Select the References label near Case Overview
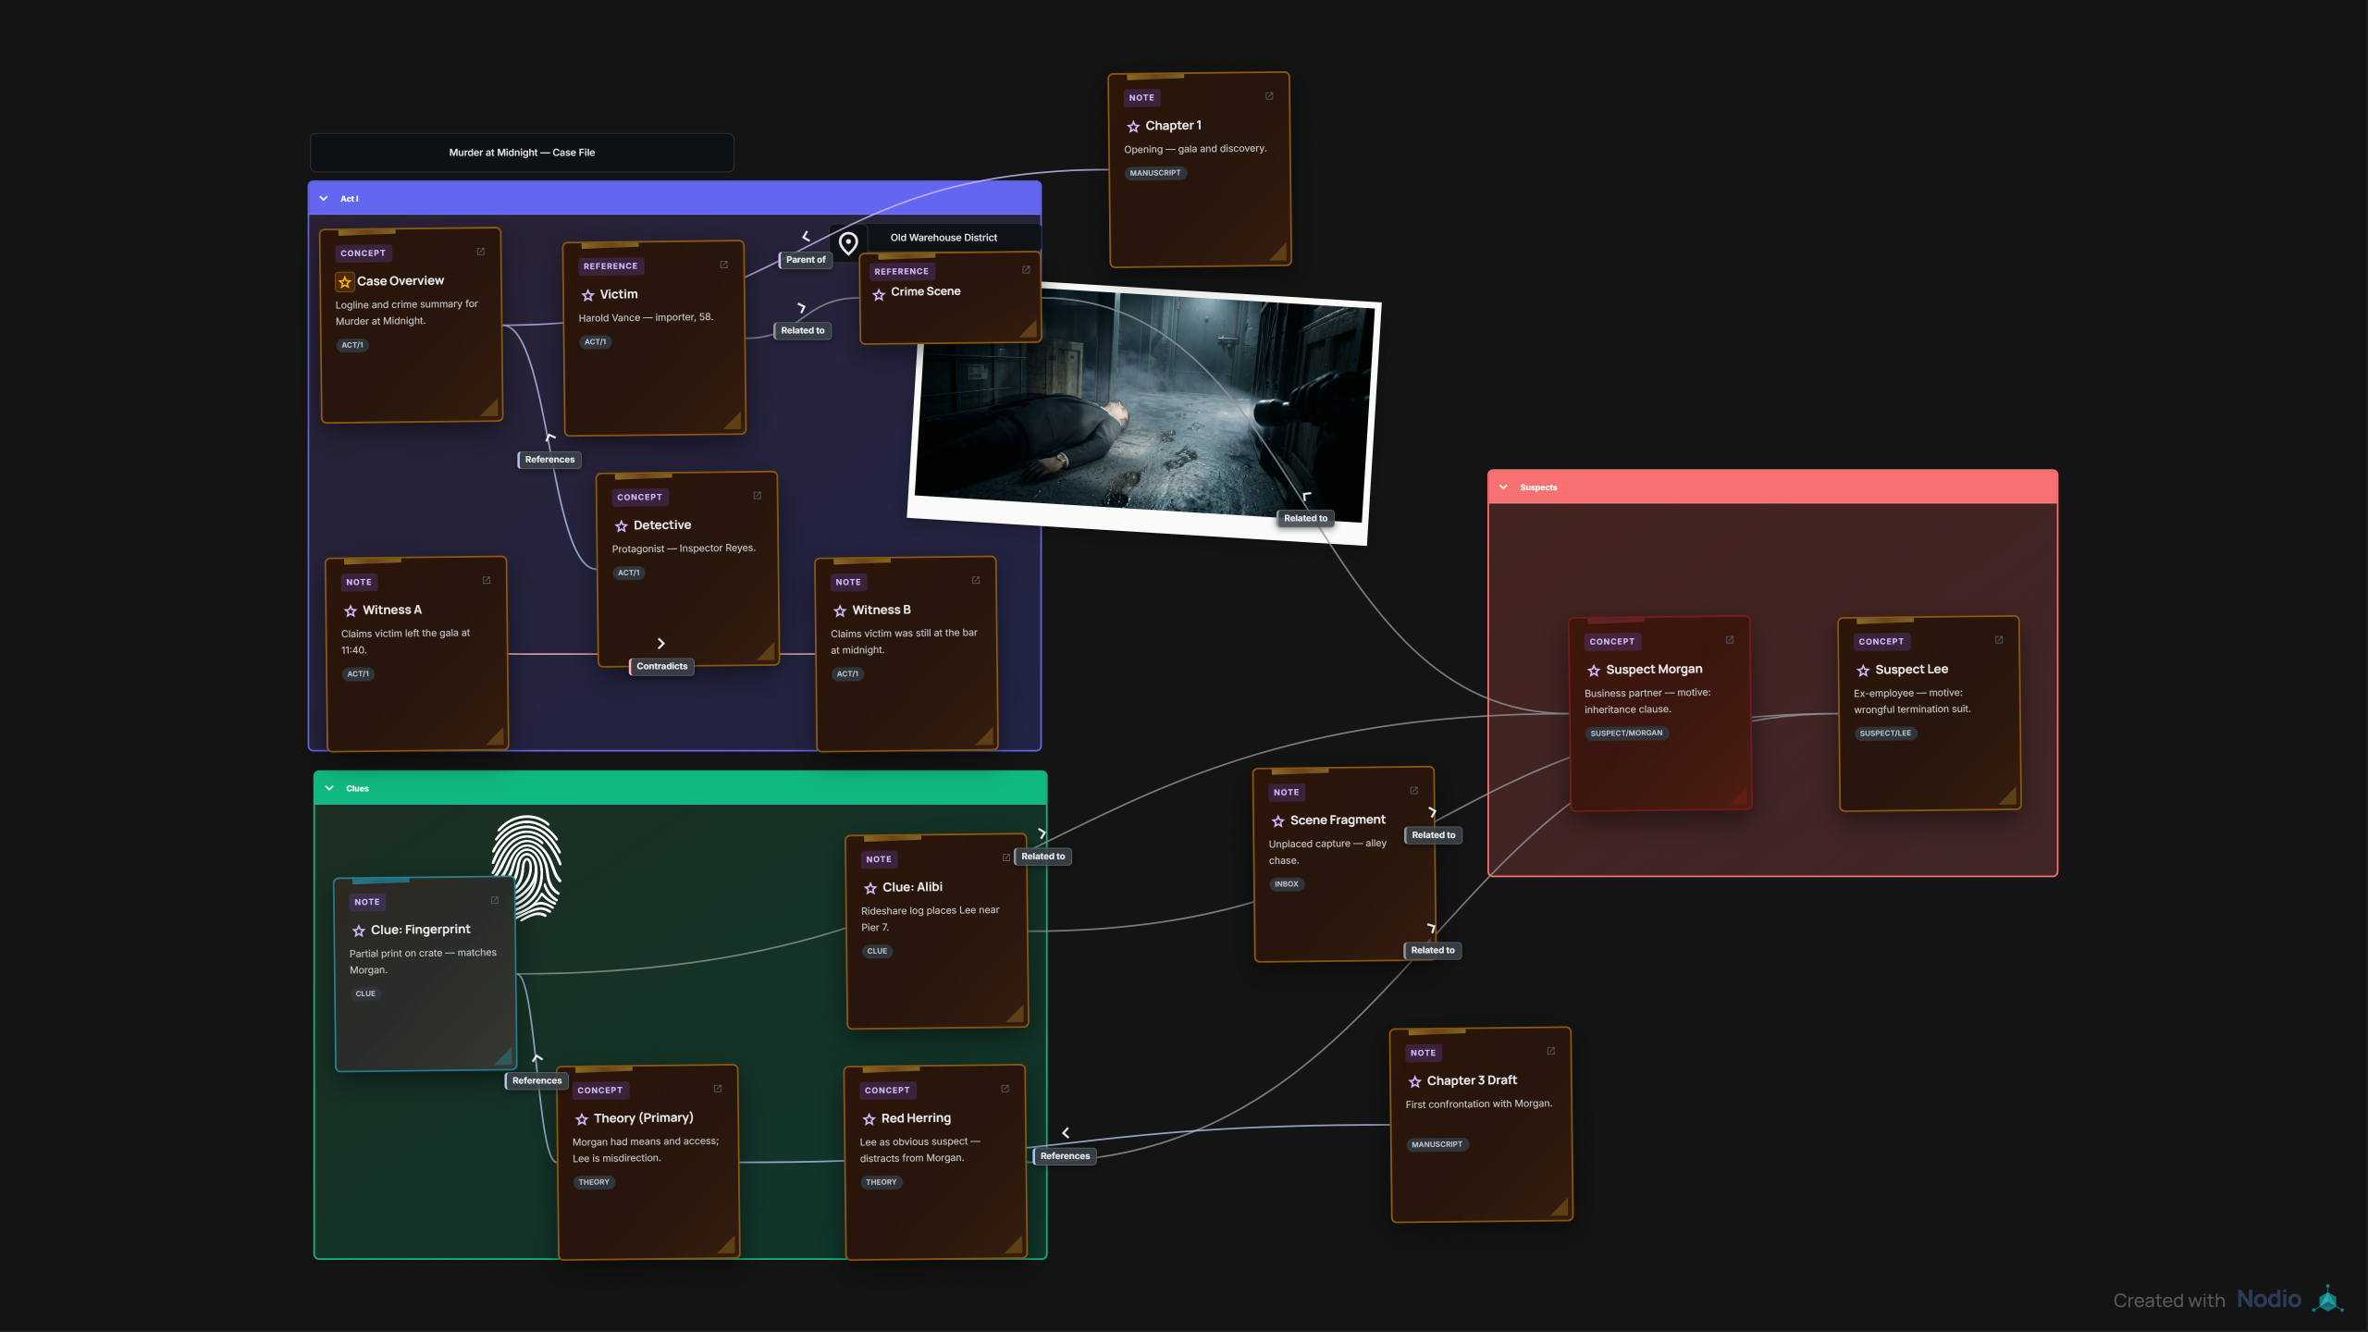Image resolution: width=2368 pixels, height=1332 pixels. coord(549,460)
